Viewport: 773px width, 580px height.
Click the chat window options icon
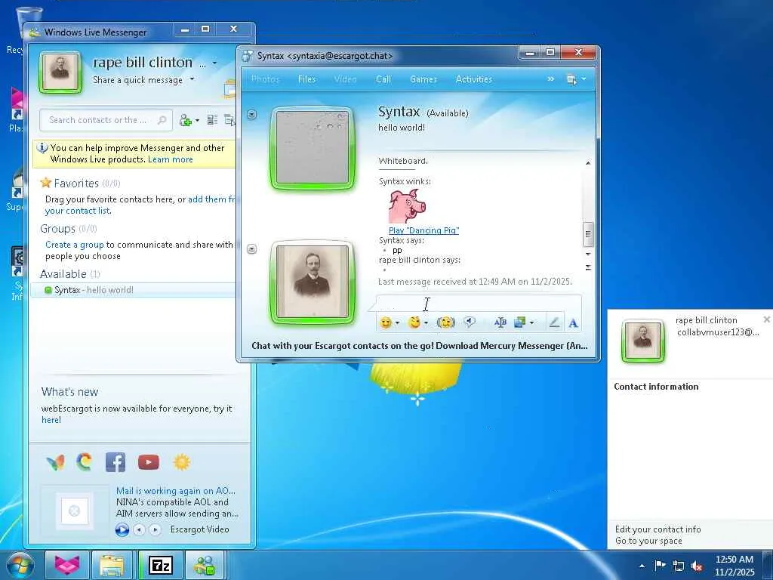pyautogui.click(x=571, y=79)
